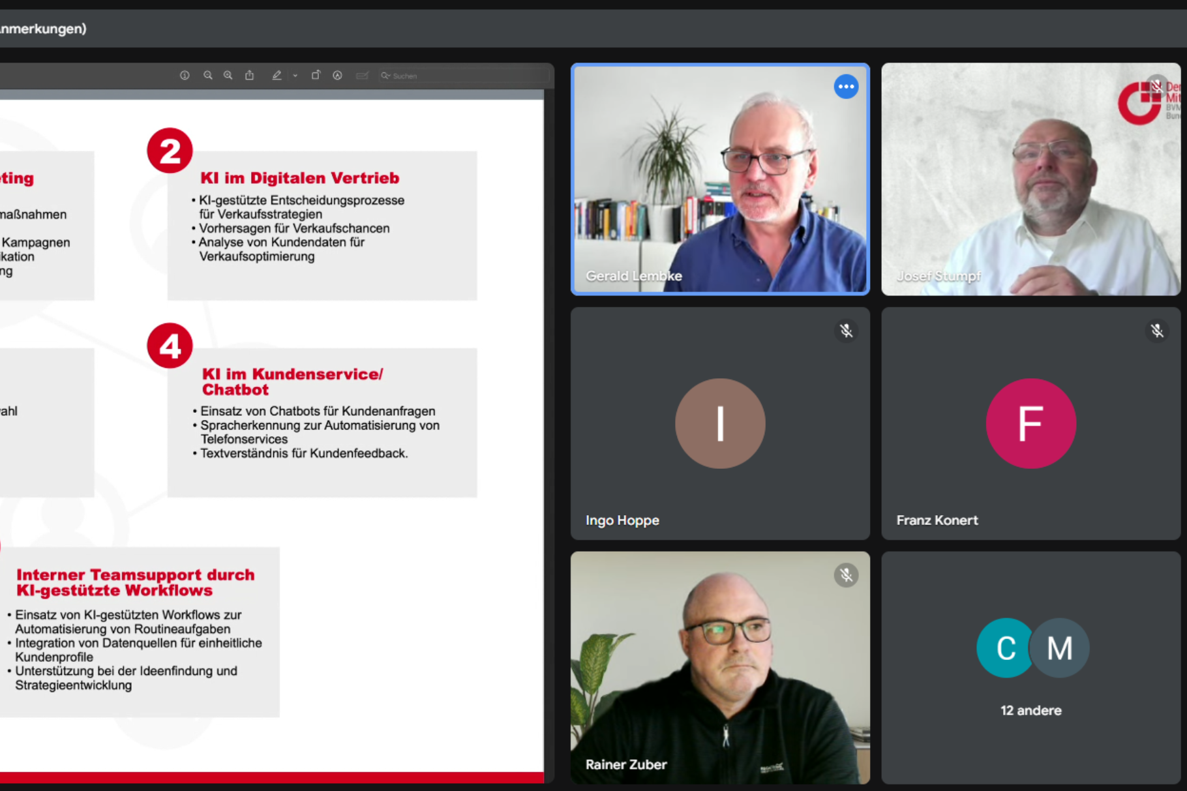Open the markup toolbar icon
This screenshot has width=1187, height=791.
point(337,76)
